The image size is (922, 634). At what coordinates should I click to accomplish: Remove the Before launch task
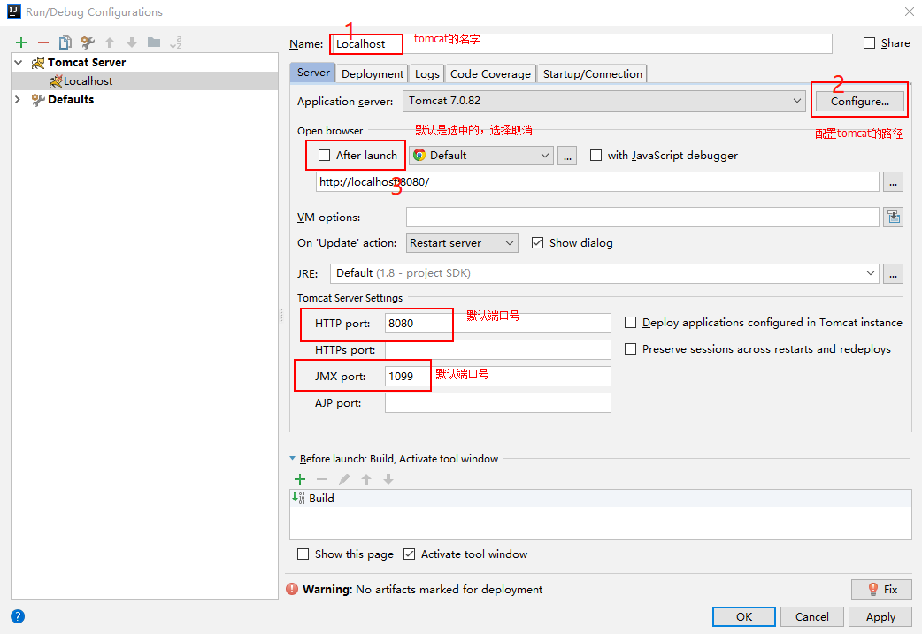322,479
